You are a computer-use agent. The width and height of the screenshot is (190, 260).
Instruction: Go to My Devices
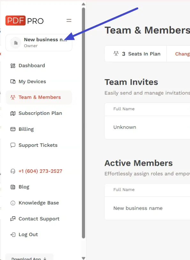click(x=32, y=81)
